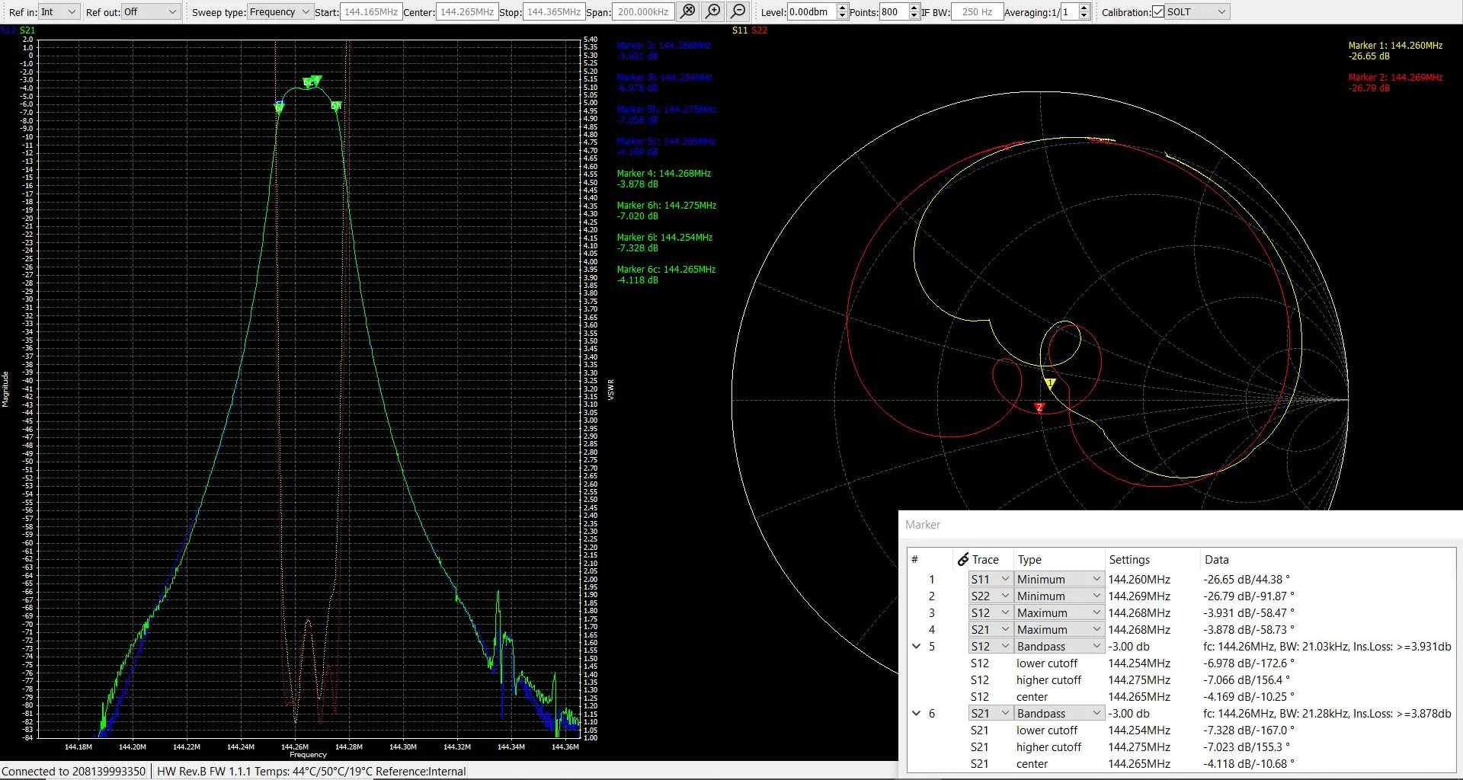Click the zoom to full span magnifier icon
Screen dimensions: 1463x780
pos(687,11)
